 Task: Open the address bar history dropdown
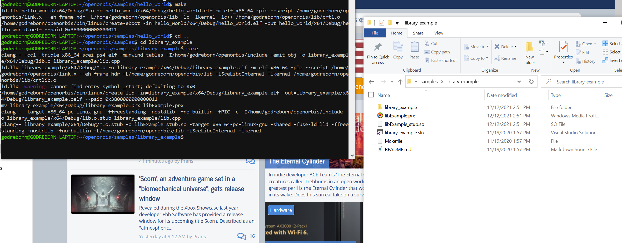pos(519,82)
